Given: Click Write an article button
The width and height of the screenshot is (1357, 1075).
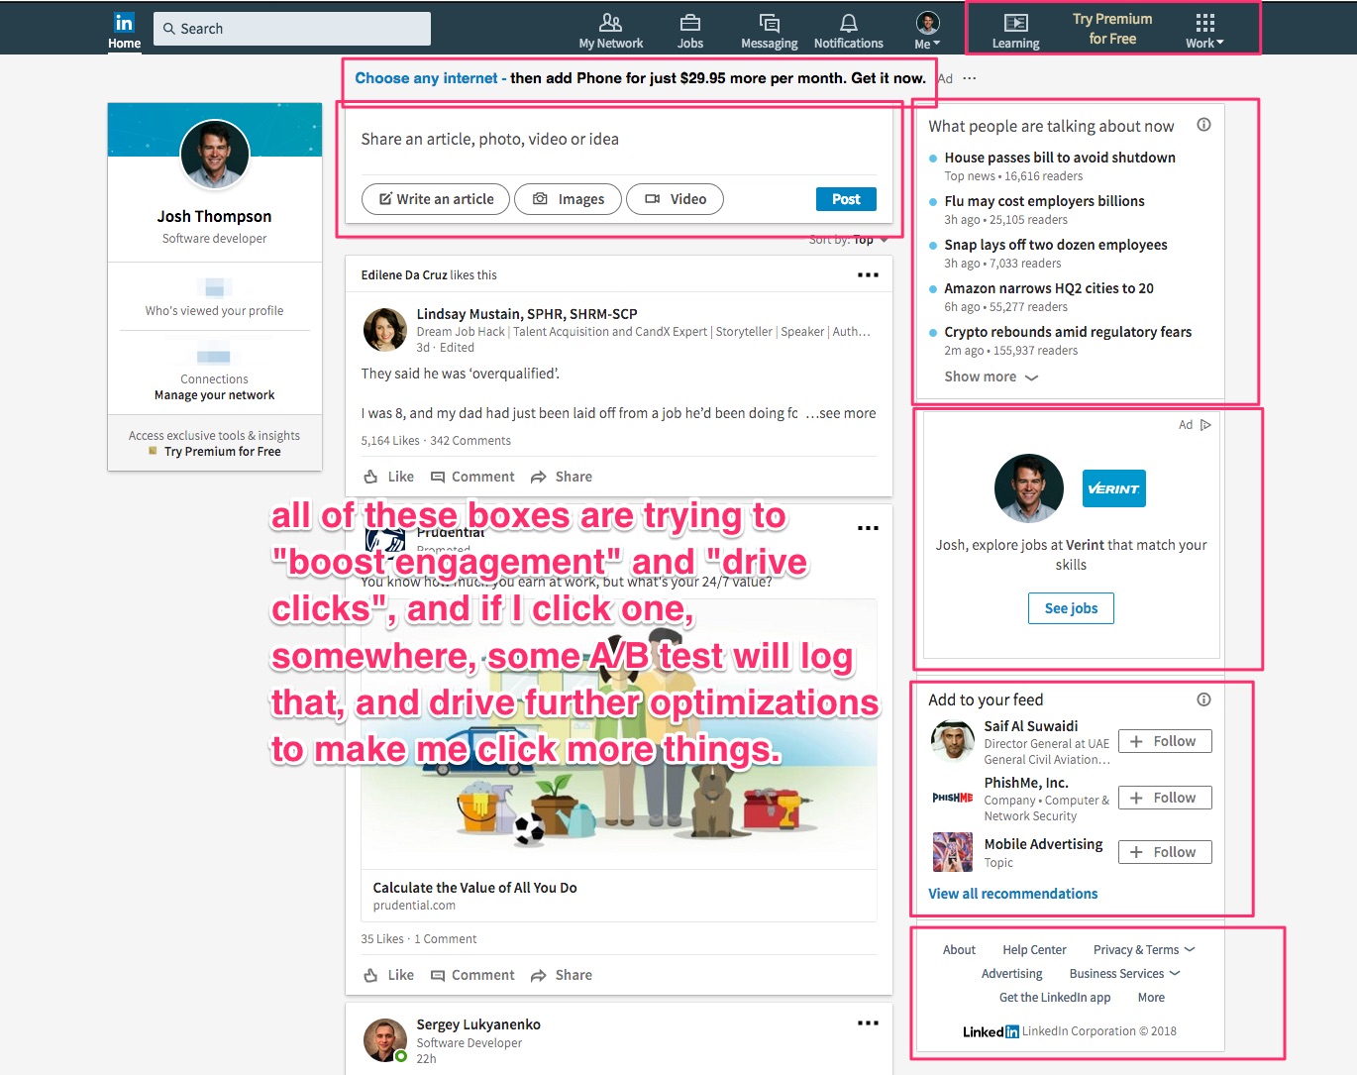Looking at the screenshot, I should click(436, 199).
